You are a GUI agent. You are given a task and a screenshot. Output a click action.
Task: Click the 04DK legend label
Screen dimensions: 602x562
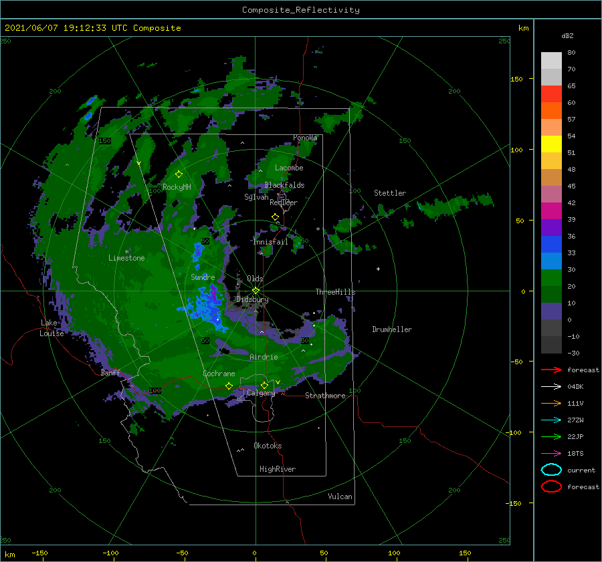coord(575,386)
